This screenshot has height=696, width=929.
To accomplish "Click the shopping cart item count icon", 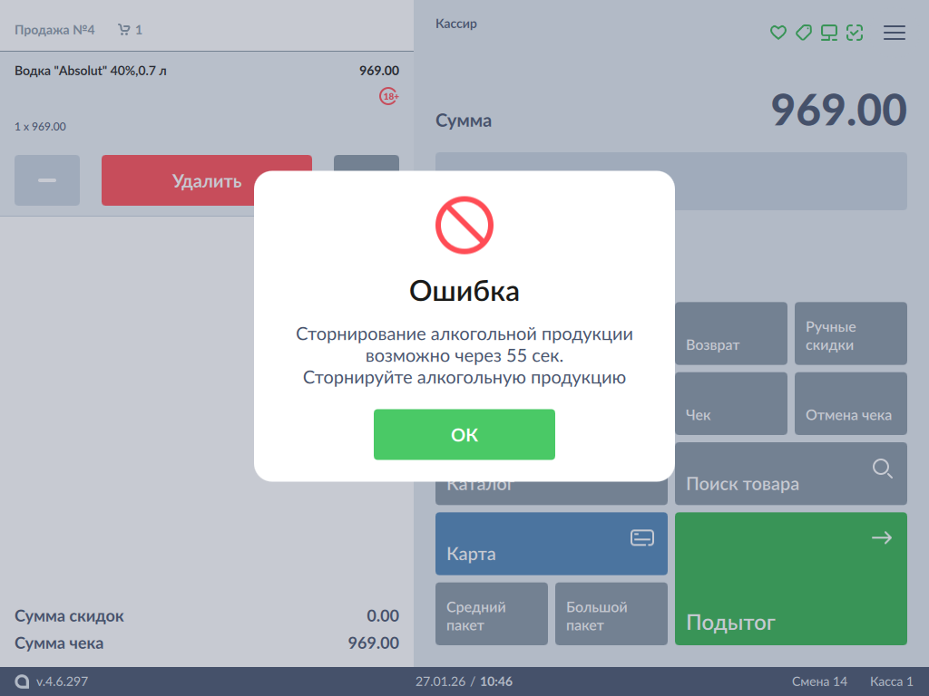I will [124, 30].
